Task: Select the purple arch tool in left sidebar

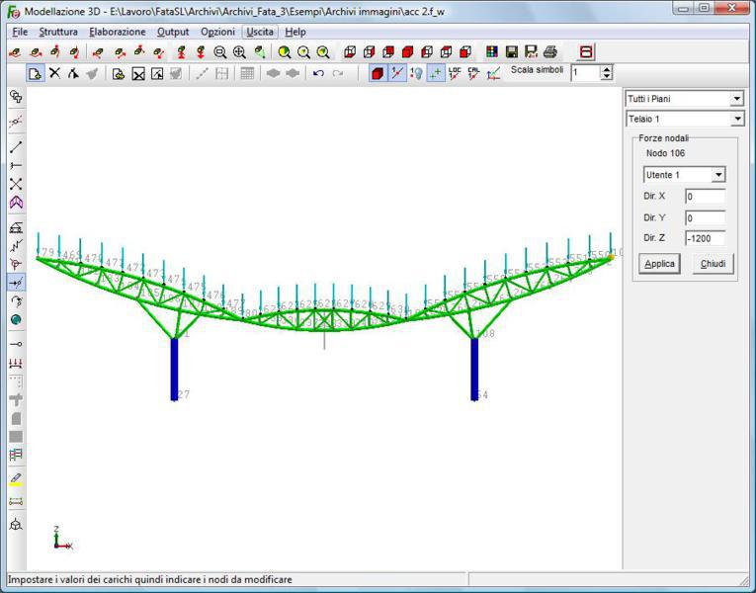Action: [16, 202]
